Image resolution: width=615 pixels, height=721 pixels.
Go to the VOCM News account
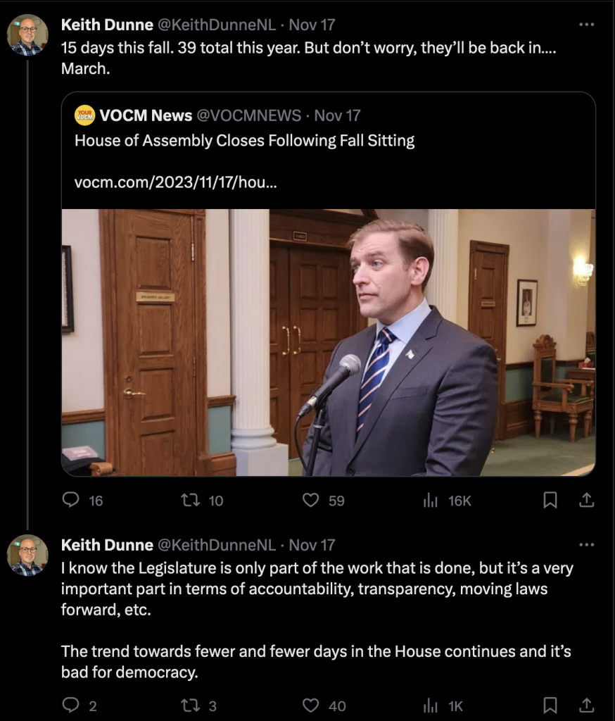[146, 115]
